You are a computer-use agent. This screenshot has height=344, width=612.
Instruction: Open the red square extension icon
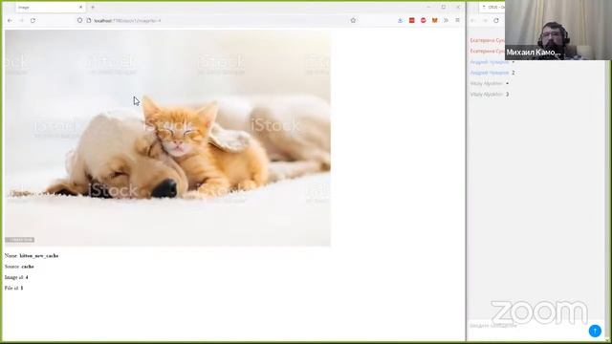[x=412, y=20]
